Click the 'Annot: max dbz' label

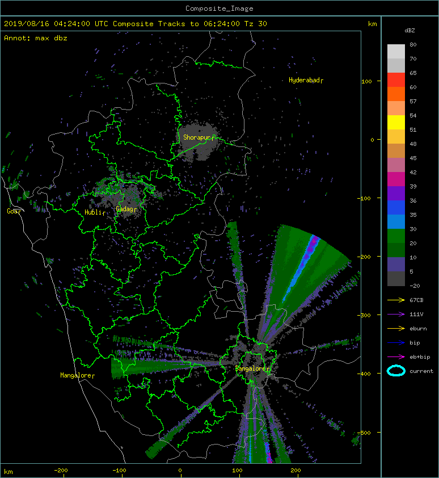36,38
